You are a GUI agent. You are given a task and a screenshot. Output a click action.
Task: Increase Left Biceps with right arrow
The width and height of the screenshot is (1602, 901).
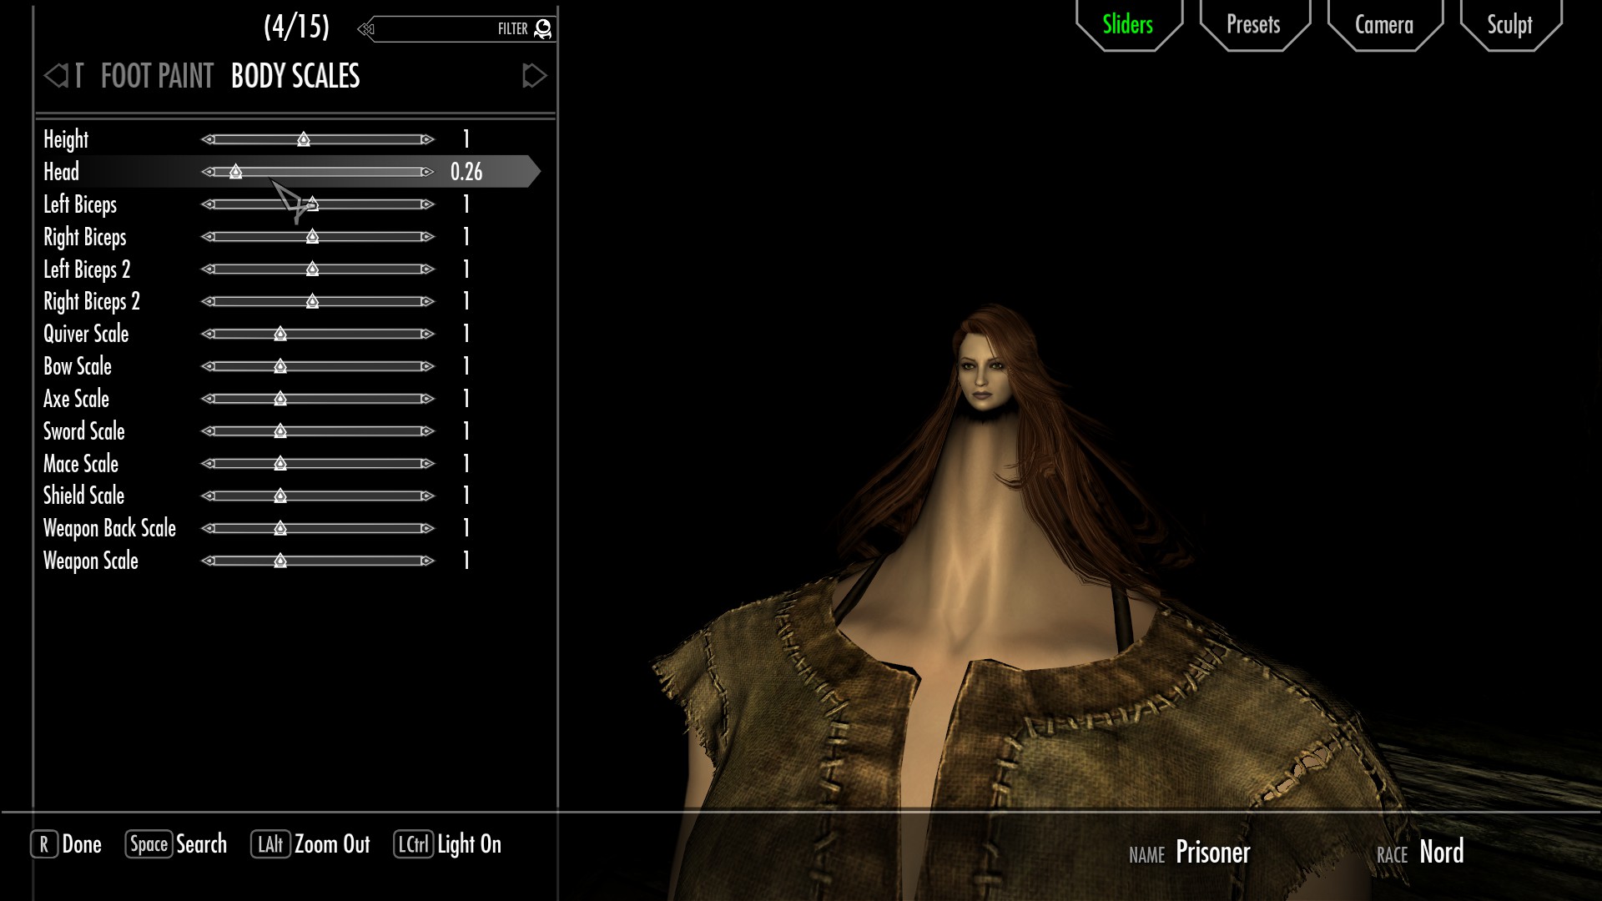(427, 204)
